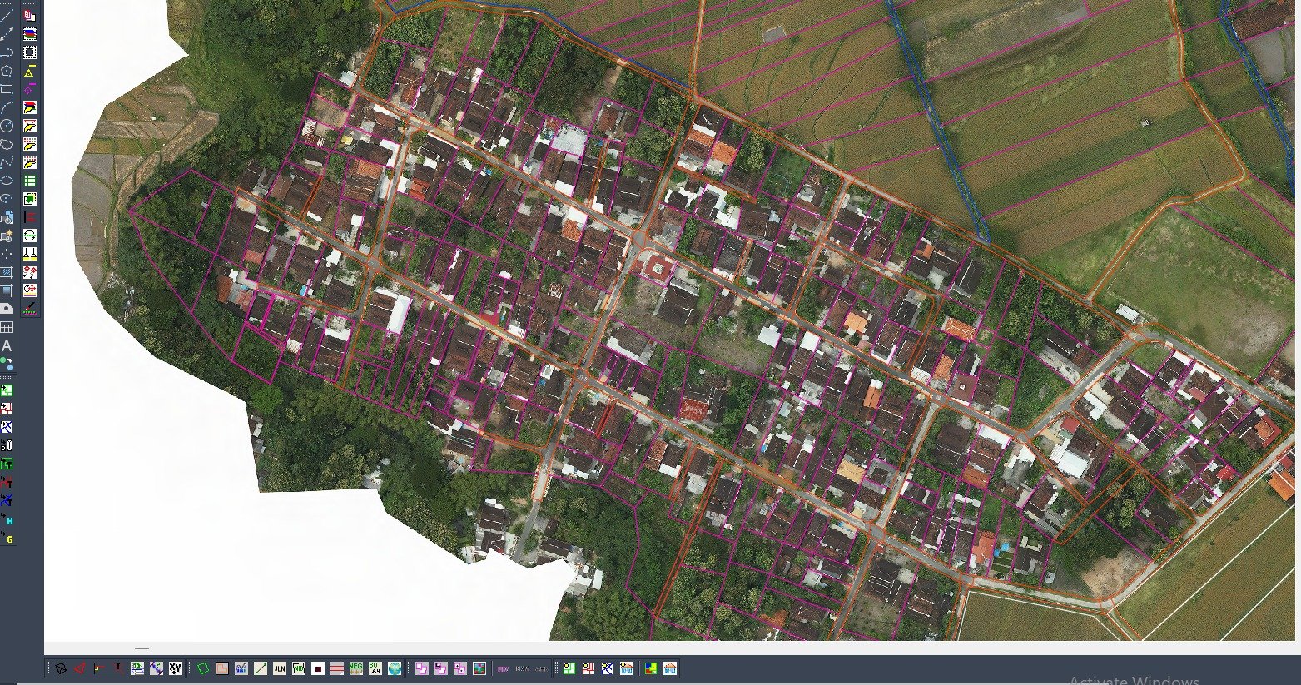Select the Polygon tool

pyautogui.click(x=7, y=70)
